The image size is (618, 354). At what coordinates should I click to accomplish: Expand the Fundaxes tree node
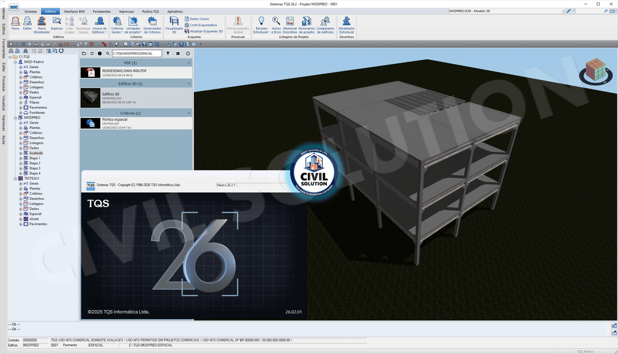coord(21,113)
